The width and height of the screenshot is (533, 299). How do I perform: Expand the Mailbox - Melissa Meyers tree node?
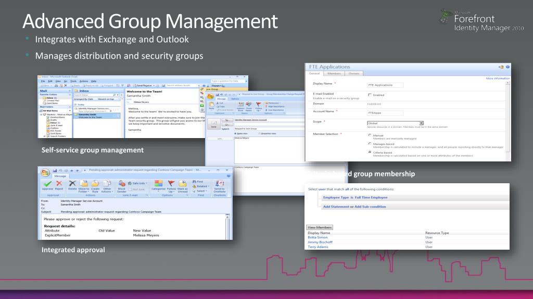[x=41, y=115]
